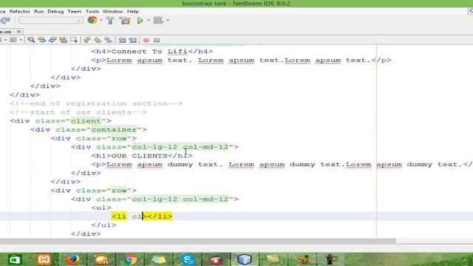Toggle Bookmark on current line

coord(109,40)
